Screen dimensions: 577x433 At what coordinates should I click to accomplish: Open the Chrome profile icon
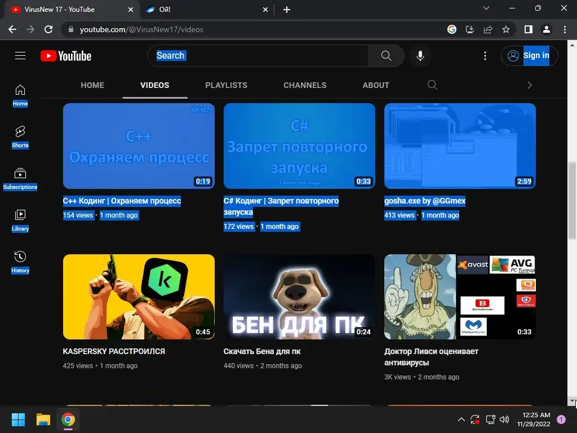pos(547,29)
